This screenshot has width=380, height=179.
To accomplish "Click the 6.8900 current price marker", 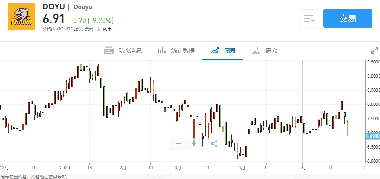I will [372, 136].
